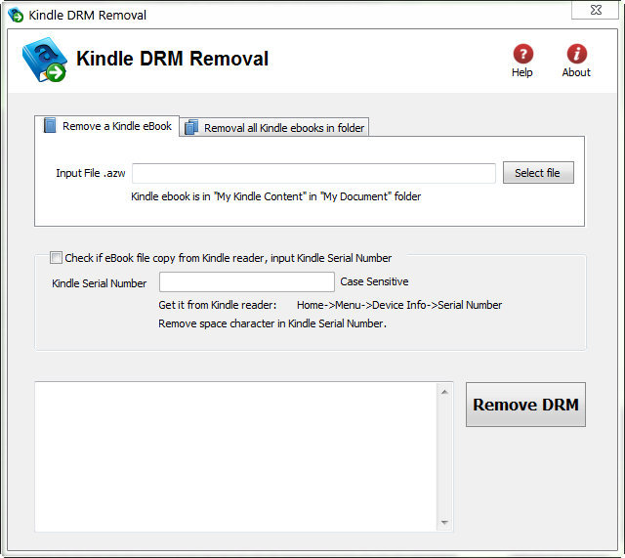Click the red About info icon
Viewport: 625px width, 558px height.
point(576,54)
